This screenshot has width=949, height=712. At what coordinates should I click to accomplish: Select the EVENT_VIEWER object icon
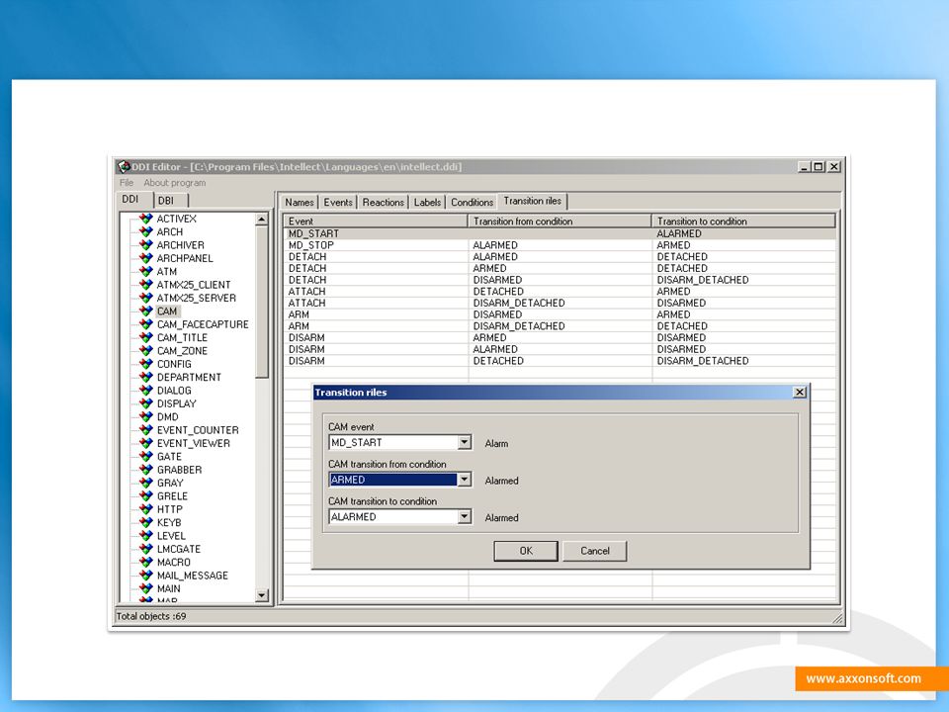click(146, 443)
